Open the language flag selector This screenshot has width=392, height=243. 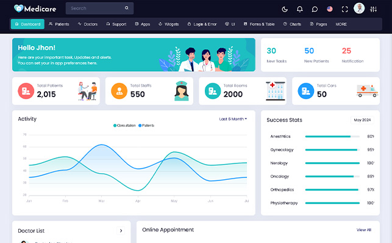pos(330,9)
